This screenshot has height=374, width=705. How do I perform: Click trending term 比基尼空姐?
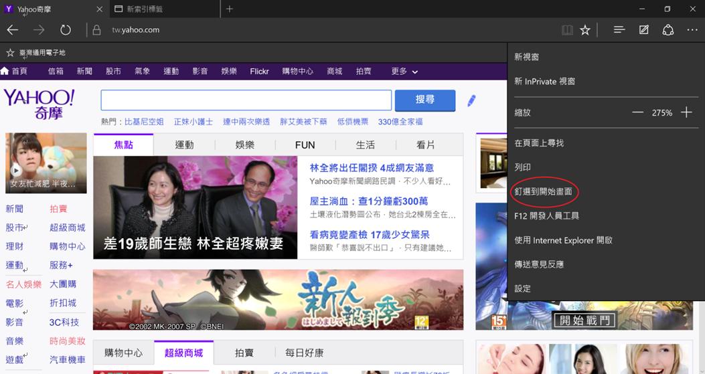(x=144, y=121)
